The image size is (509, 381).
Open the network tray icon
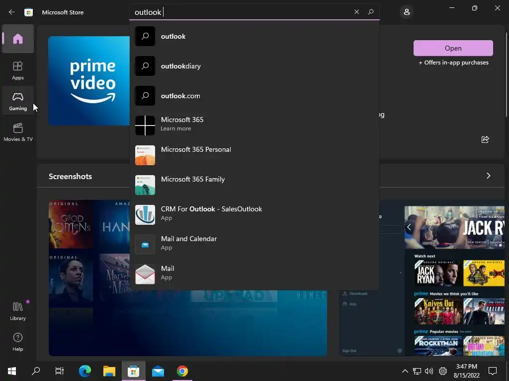pyautogui.click(x=417, y=371)
